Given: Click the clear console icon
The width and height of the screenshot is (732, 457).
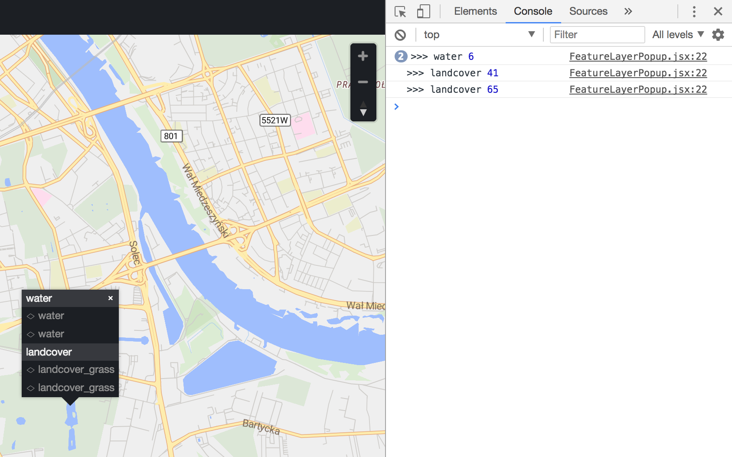Looking at the screenshot, I should pos(400,35).
